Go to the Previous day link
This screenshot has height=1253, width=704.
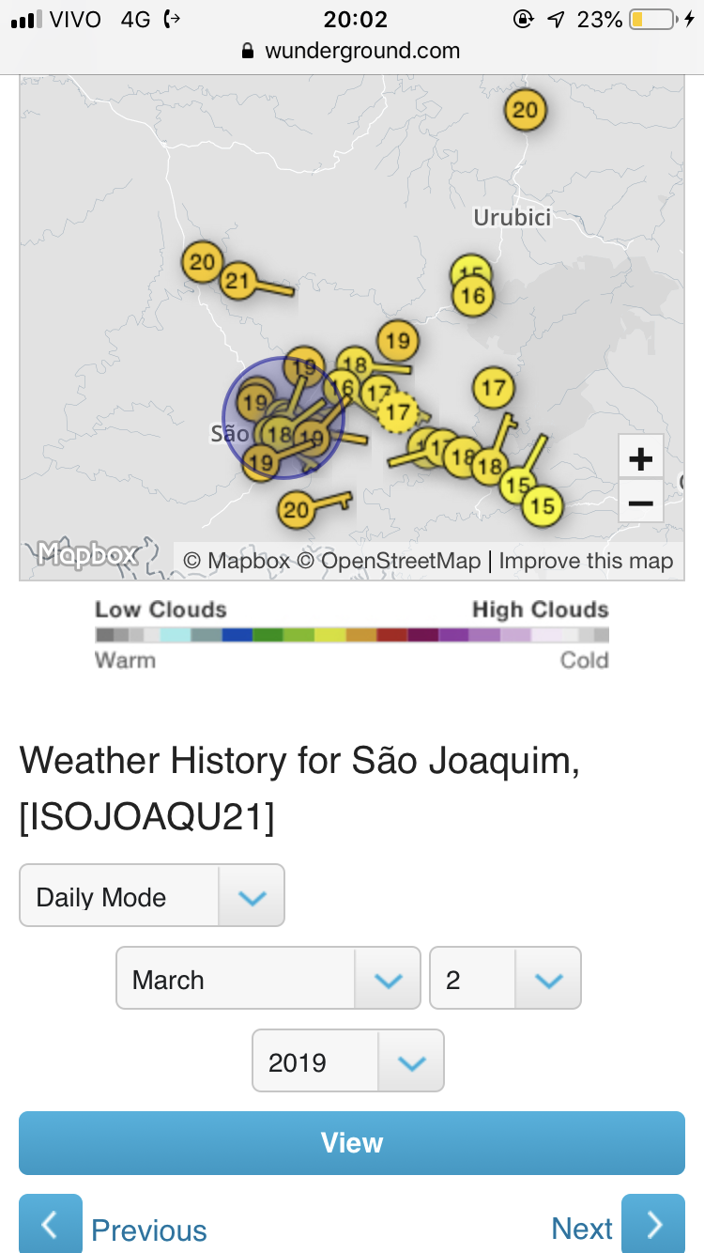pos(148,1230)
